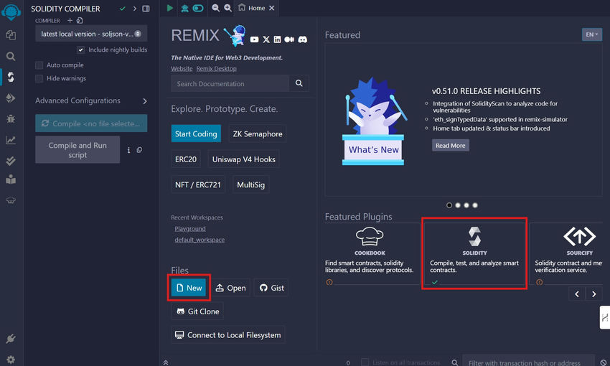Open the Debugger bug icon
This screenshot has height=366, width=610.
11,118
